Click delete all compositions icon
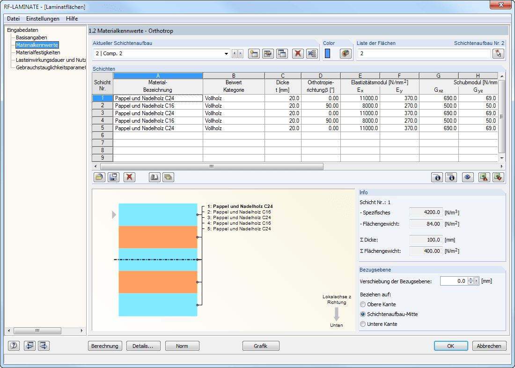The height and width of the screenshot is (368, 515). (x=312, y=53)
